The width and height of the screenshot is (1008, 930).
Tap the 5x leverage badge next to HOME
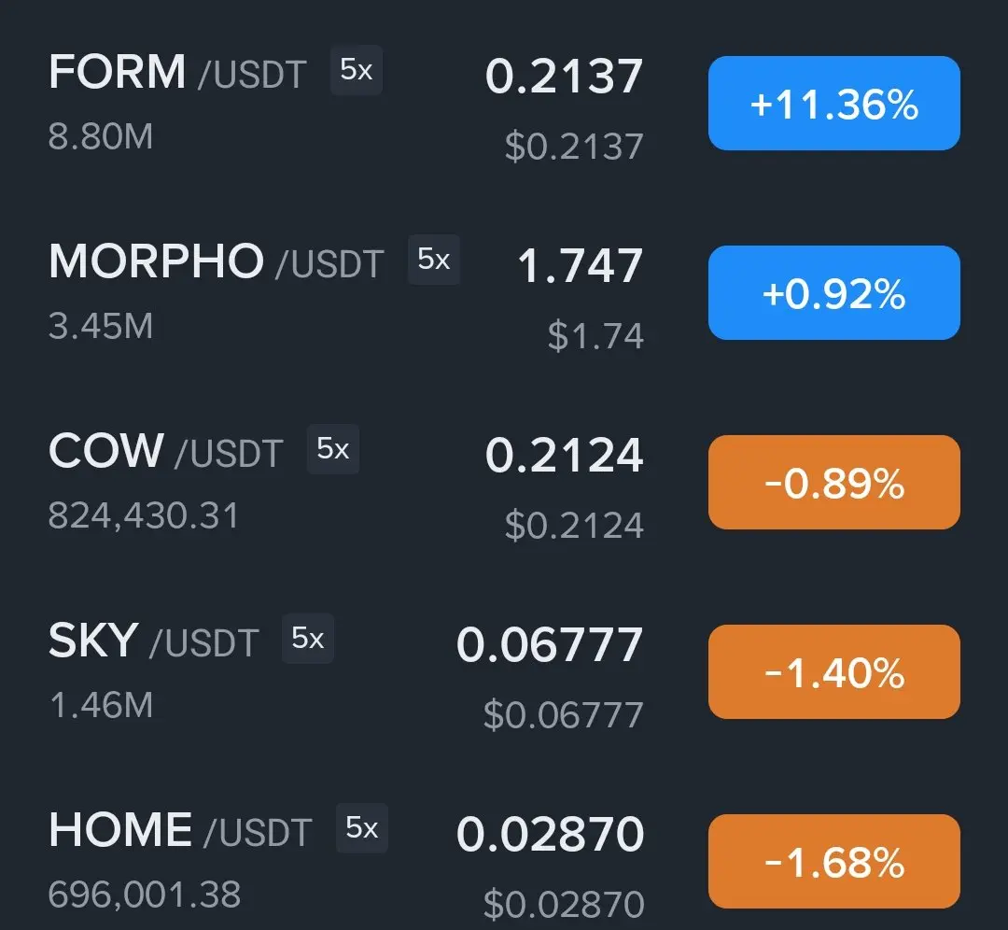point(362,827)
